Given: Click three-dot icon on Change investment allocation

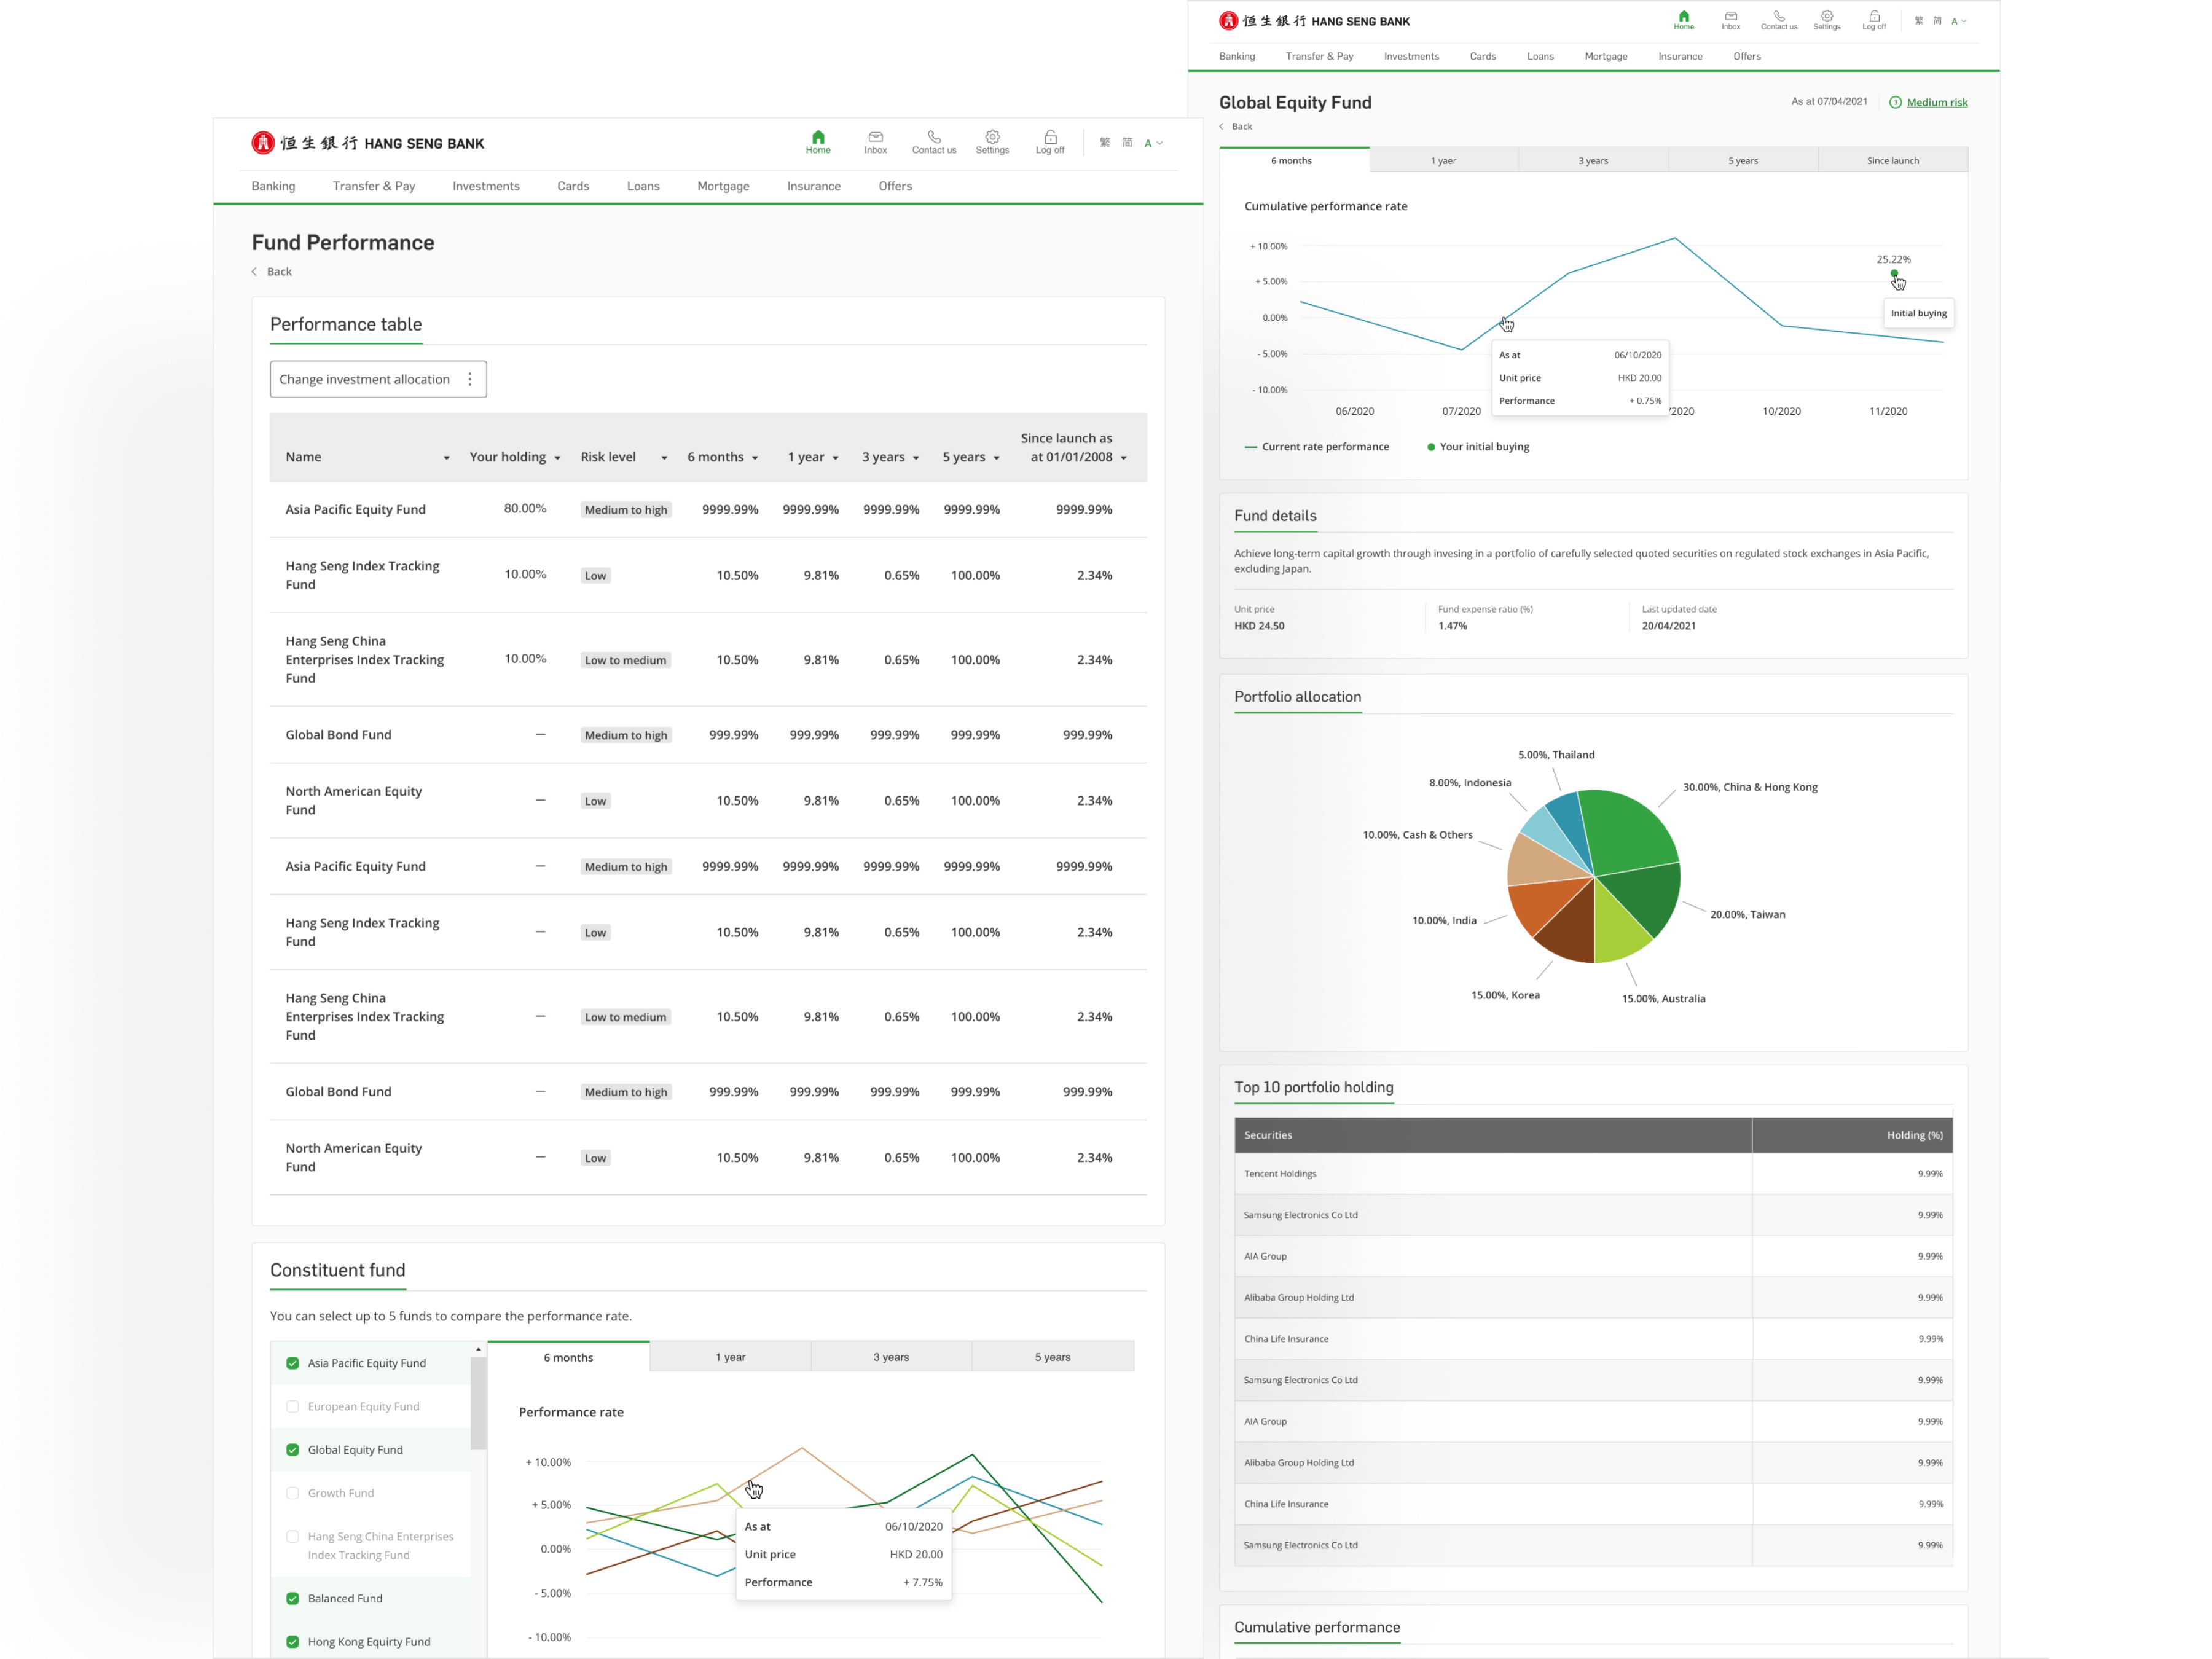Looking at the screenshot, I should [470, 379].
